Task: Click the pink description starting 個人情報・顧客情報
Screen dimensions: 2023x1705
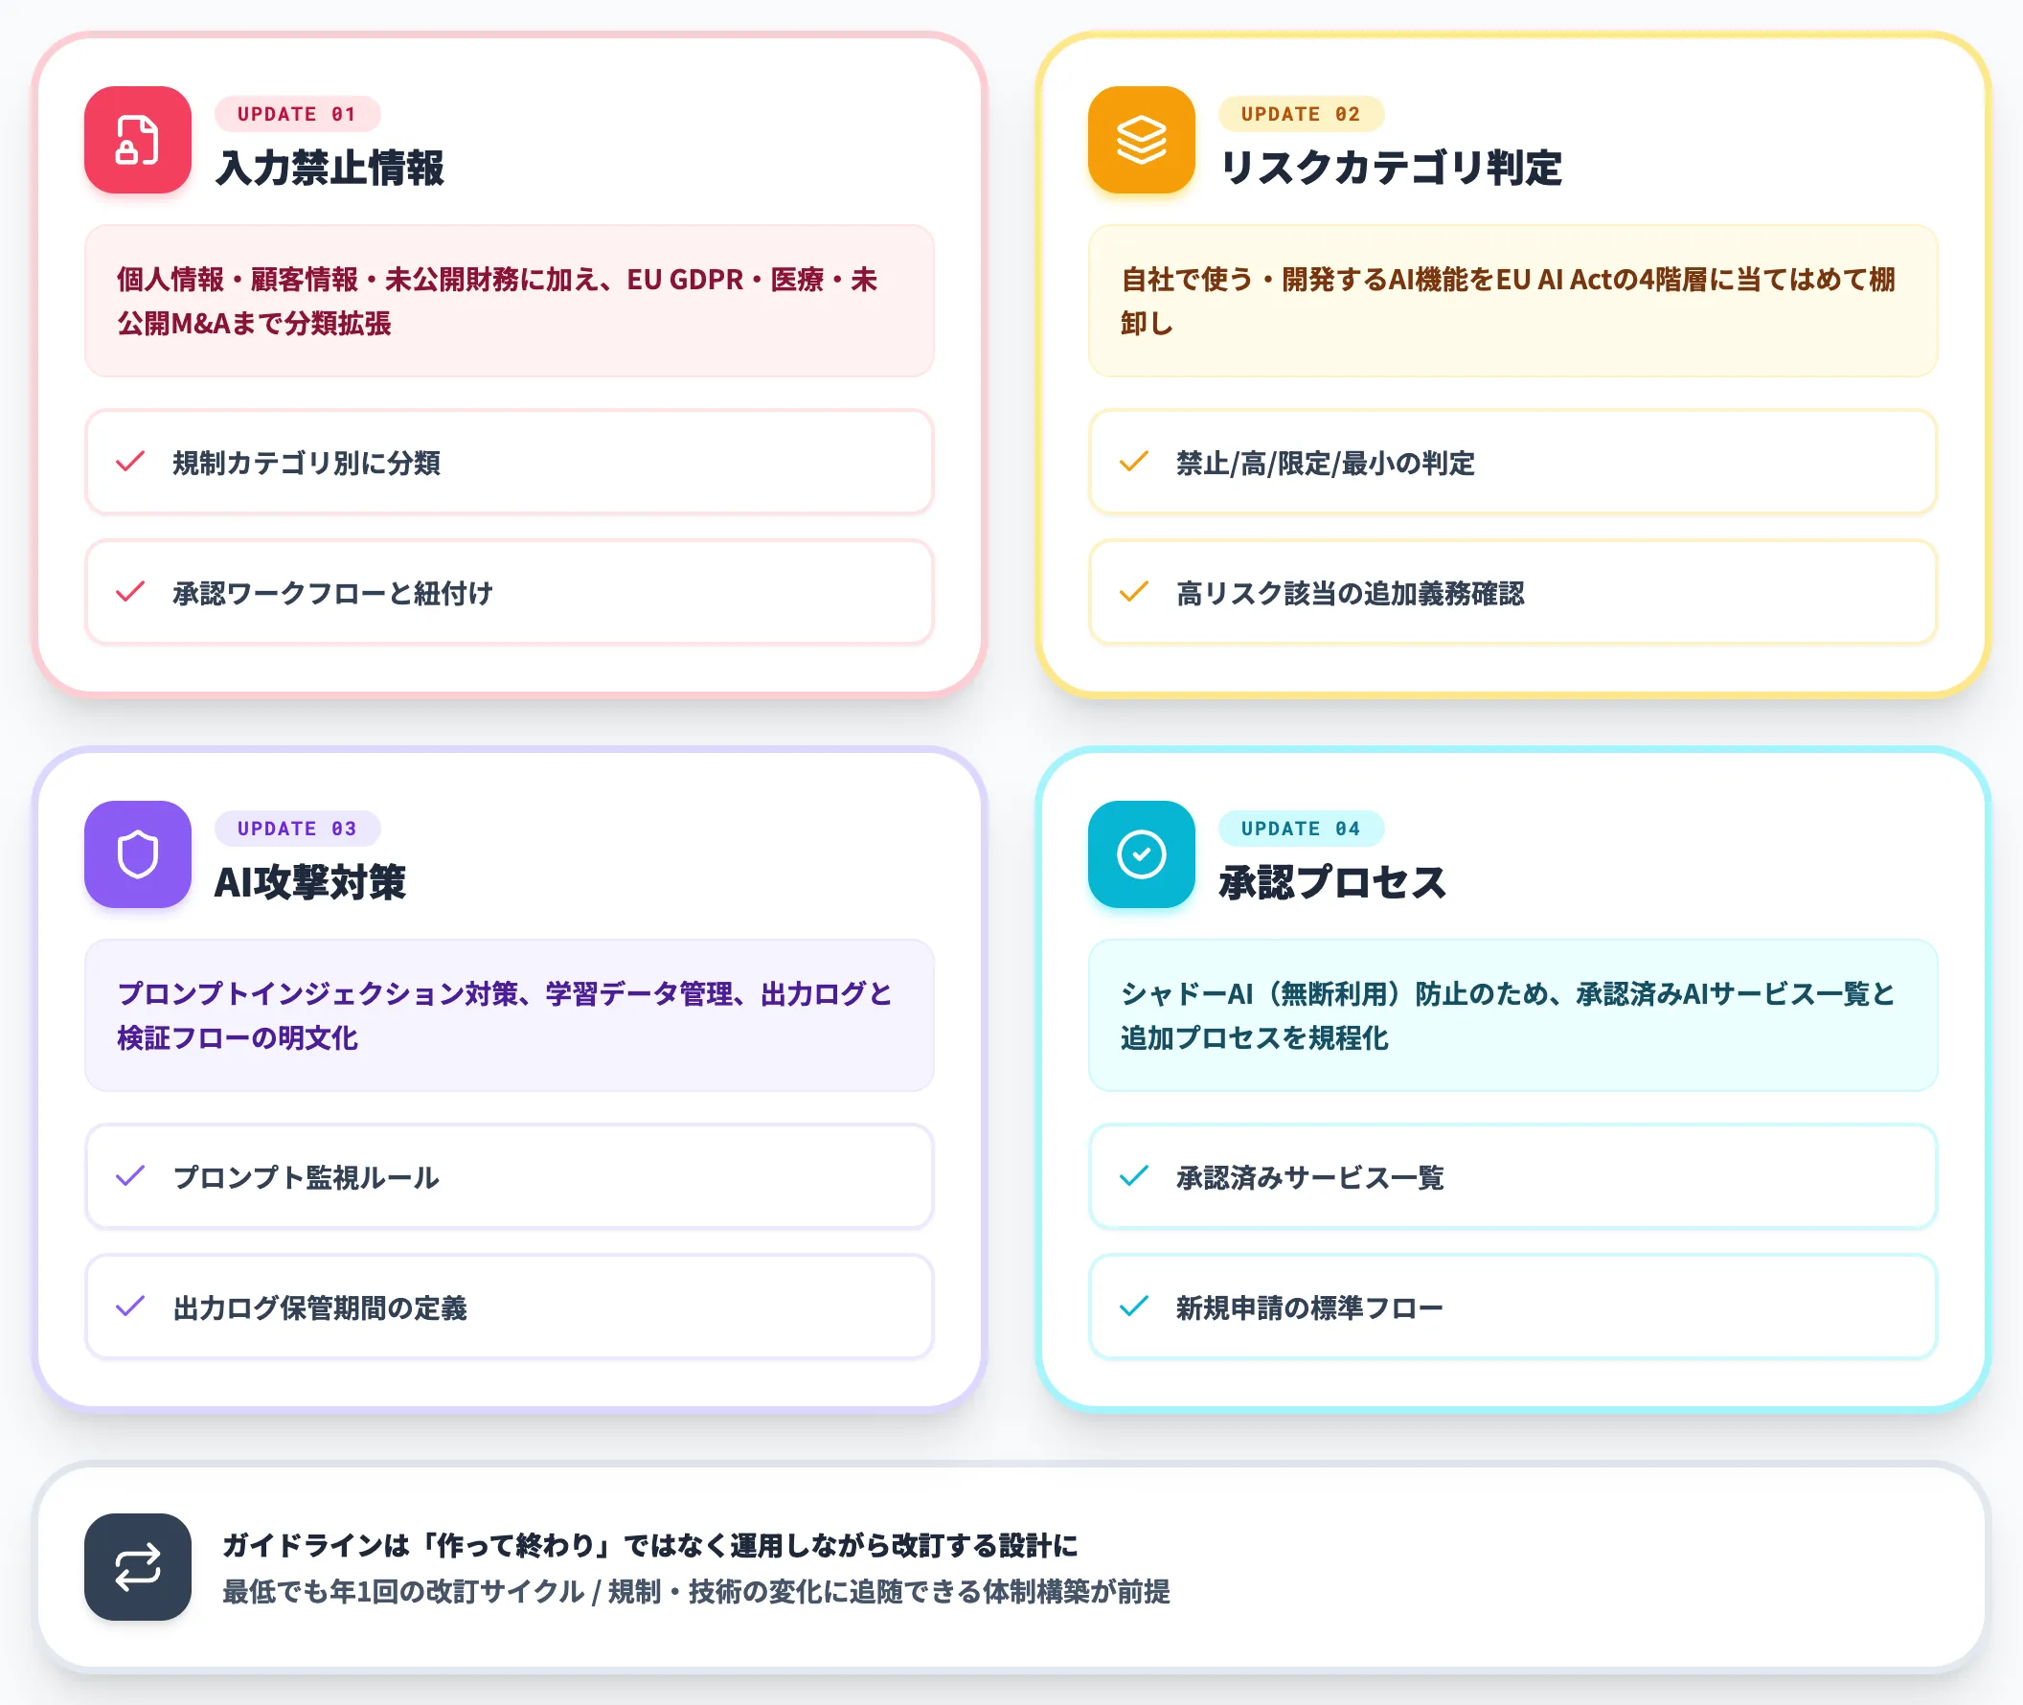Action: point(510,301)
